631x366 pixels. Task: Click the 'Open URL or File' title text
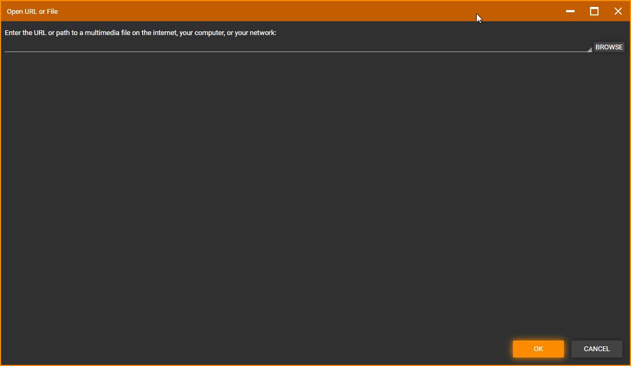point(32,11)
